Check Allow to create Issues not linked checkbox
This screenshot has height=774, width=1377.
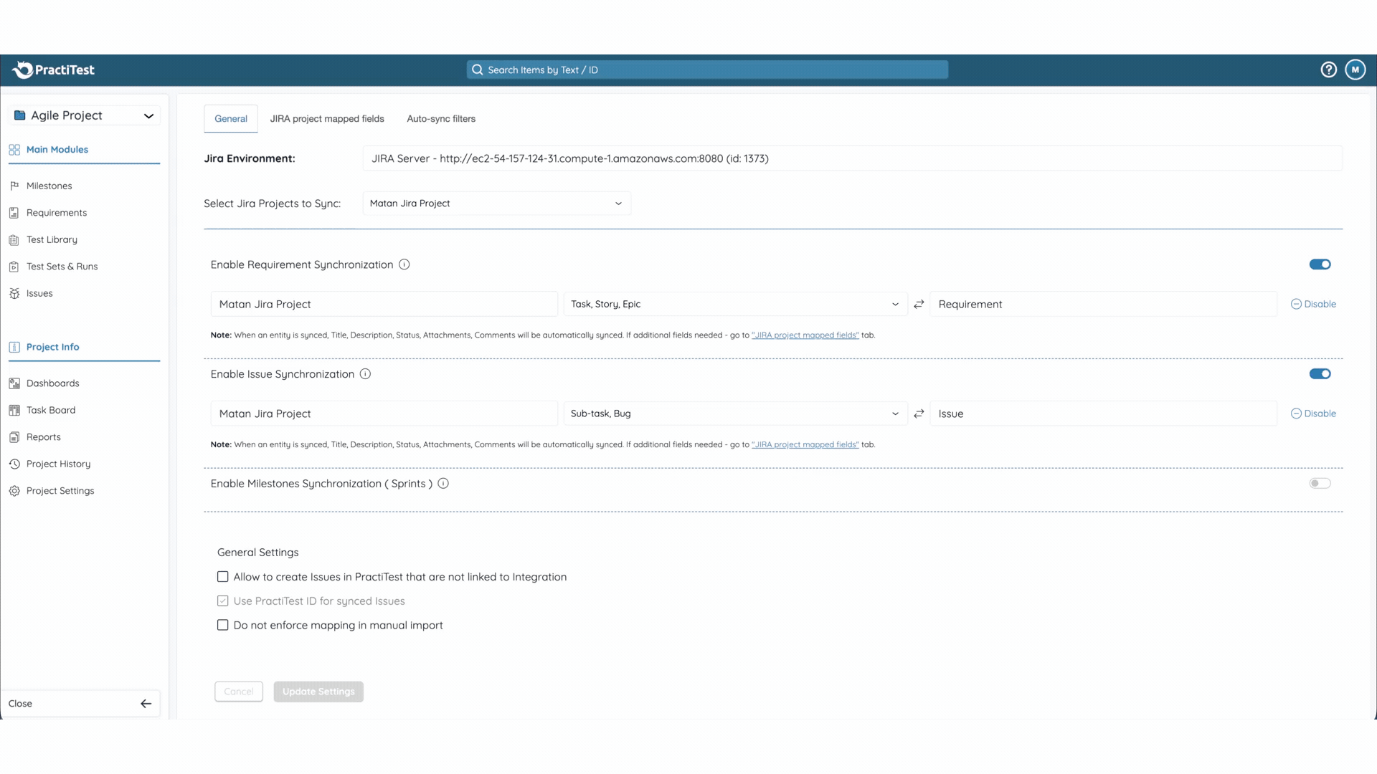click(x=223, y=577)
